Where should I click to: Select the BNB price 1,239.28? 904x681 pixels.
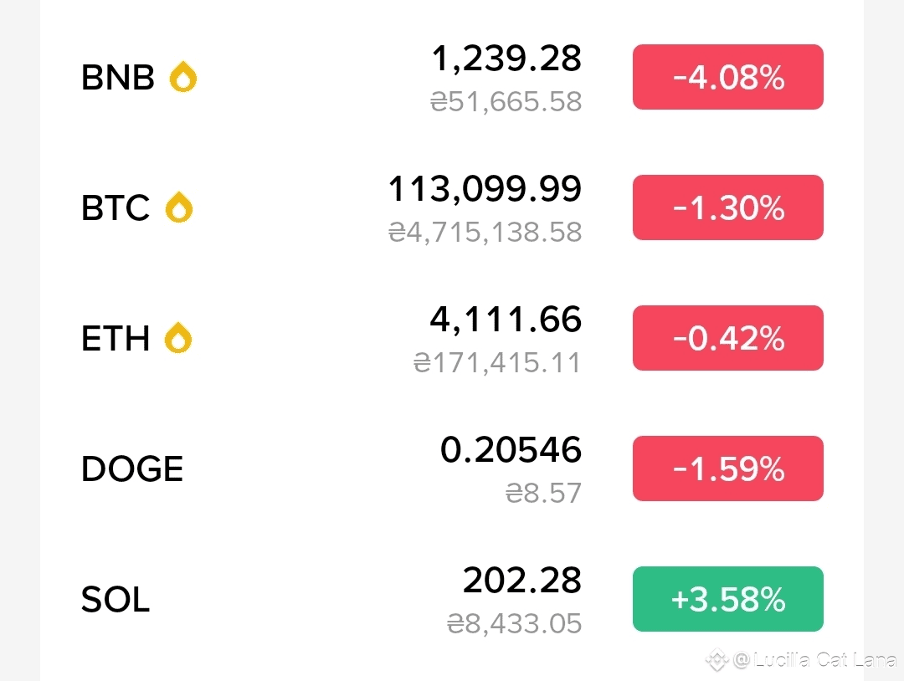(506, 59)
